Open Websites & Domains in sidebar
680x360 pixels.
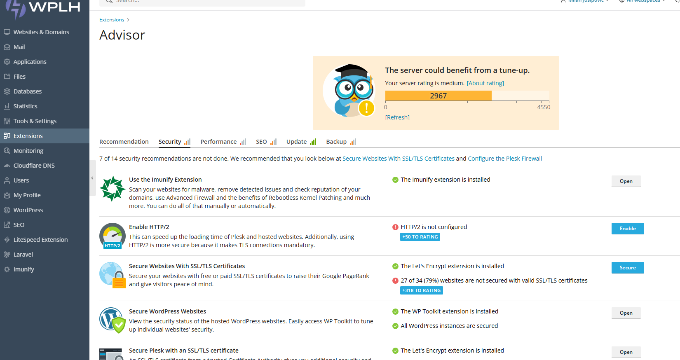45,32
